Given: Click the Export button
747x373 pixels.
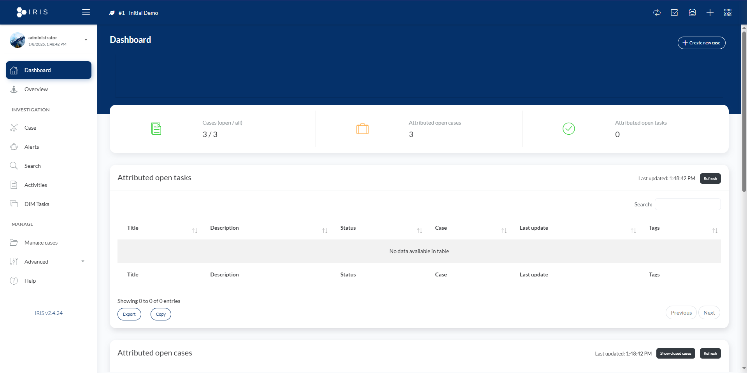Looking at the screenshot, I should (x=129, y=314).
